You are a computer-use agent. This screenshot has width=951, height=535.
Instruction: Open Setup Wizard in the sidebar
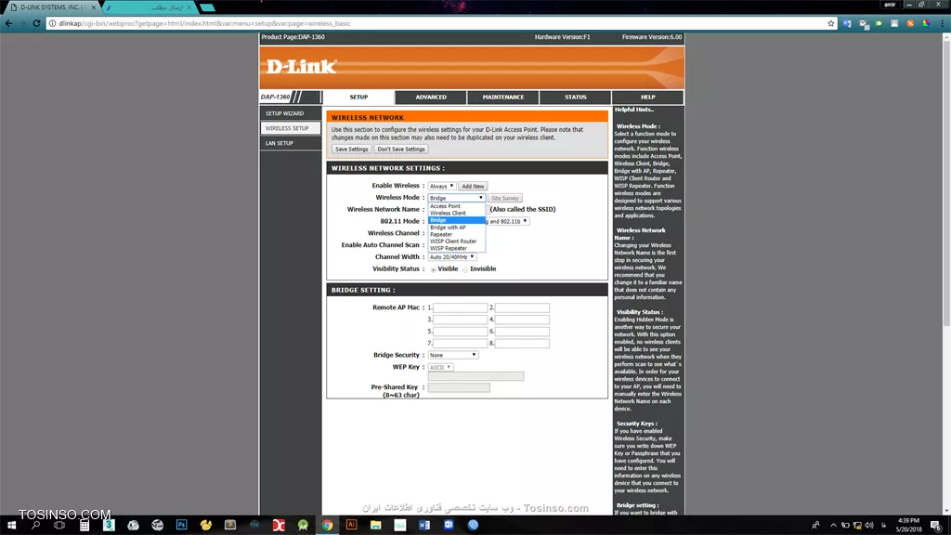click(x=291, y=113)
